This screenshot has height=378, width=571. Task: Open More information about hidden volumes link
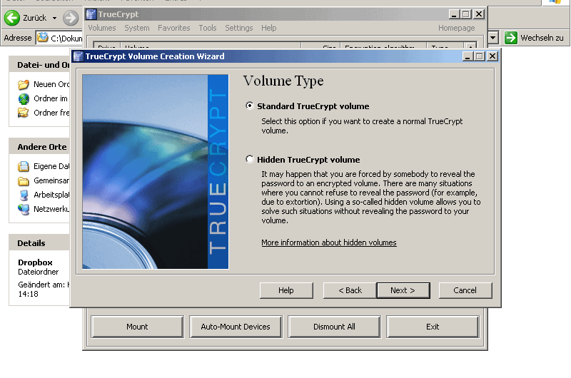click(328, 242)
